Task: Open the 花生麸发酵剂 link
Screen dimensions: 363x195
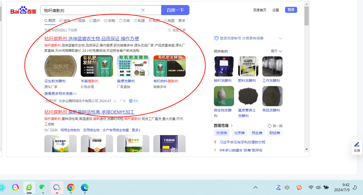Action: (x=55, y=81)
